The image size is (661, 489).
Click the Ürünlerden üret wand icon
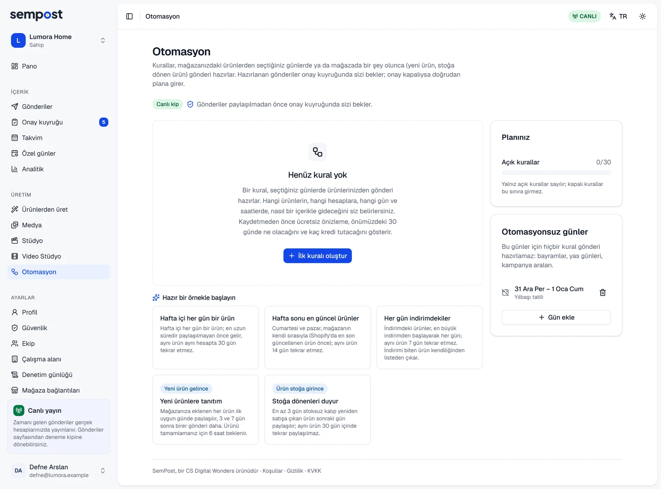[x=15, y=209]
